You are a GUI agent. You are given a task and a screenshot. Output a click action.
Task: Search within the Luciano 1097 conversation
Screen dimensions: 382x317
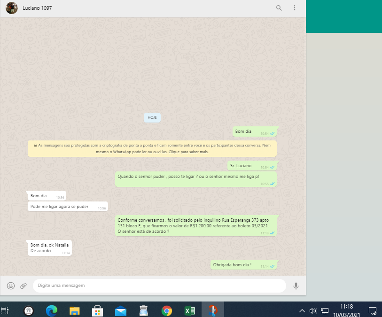[279, 8]
